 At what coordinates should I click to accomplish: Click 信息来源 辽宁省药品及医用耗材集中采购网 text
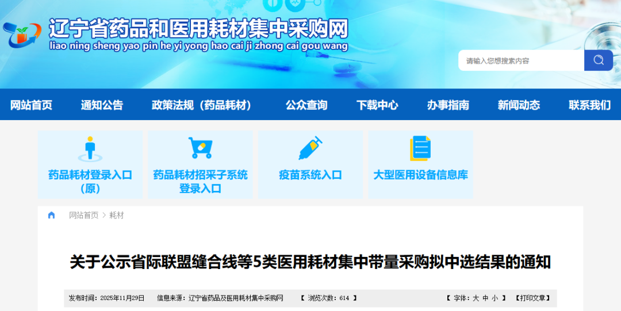(220, 298)
